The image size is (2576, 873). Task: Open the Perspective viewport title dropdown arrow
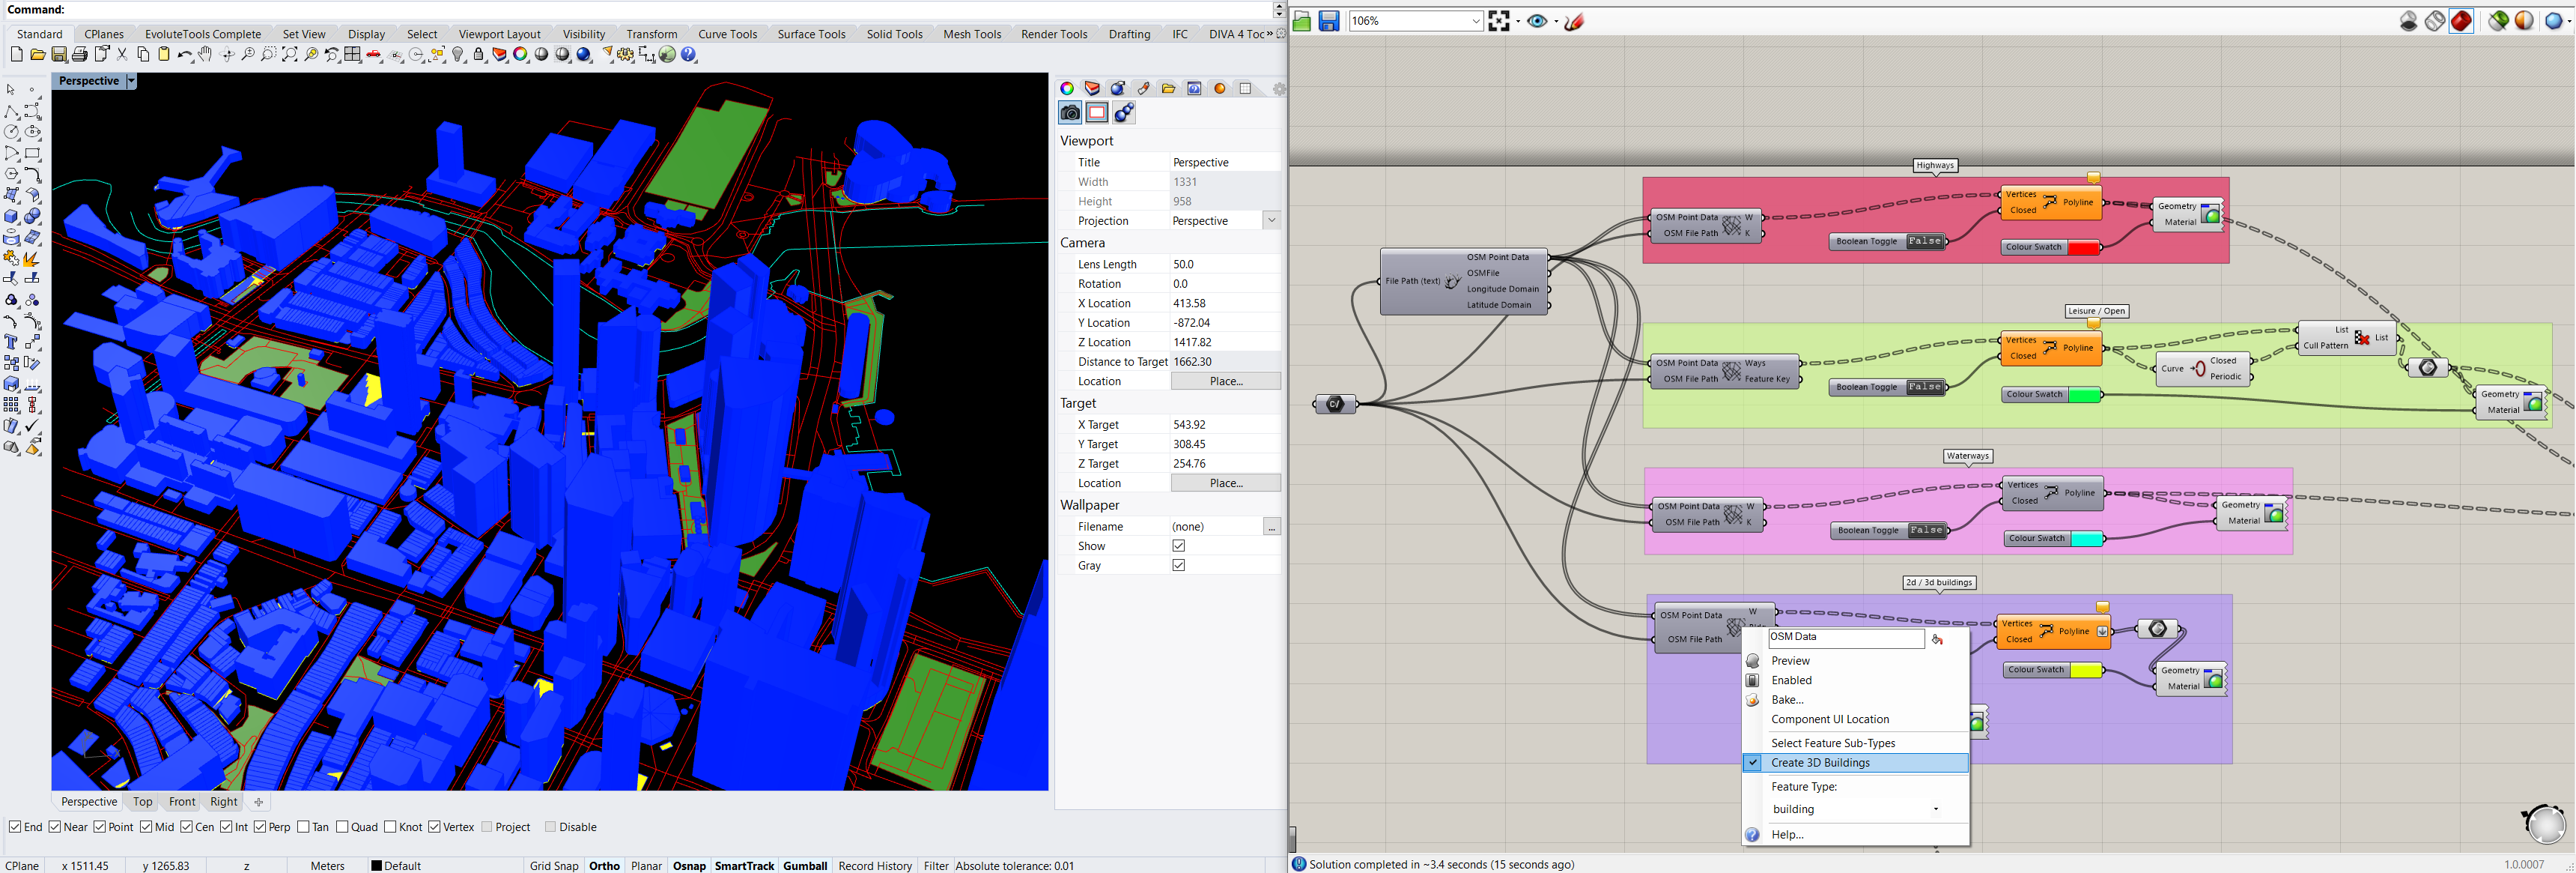pyautogui.click(x=131, y=81)
